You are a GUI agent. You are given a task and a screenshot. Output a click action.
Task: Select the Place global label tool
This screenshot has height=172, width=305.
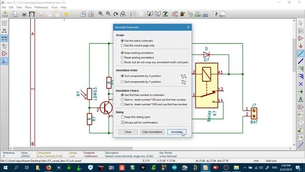tap(301, 107)
